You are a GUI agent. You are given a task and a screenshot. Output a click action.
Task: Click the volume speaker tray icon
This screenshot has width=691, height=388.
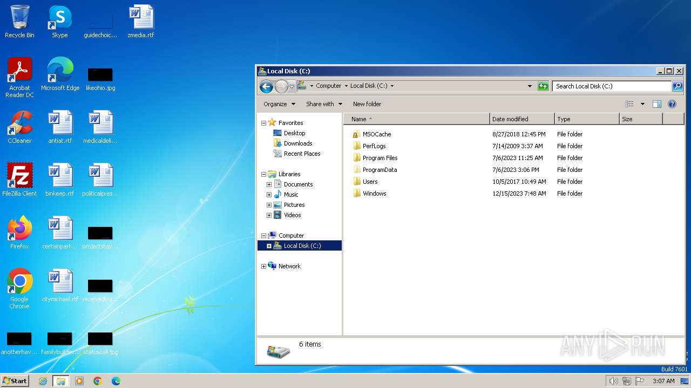point(613,381)
